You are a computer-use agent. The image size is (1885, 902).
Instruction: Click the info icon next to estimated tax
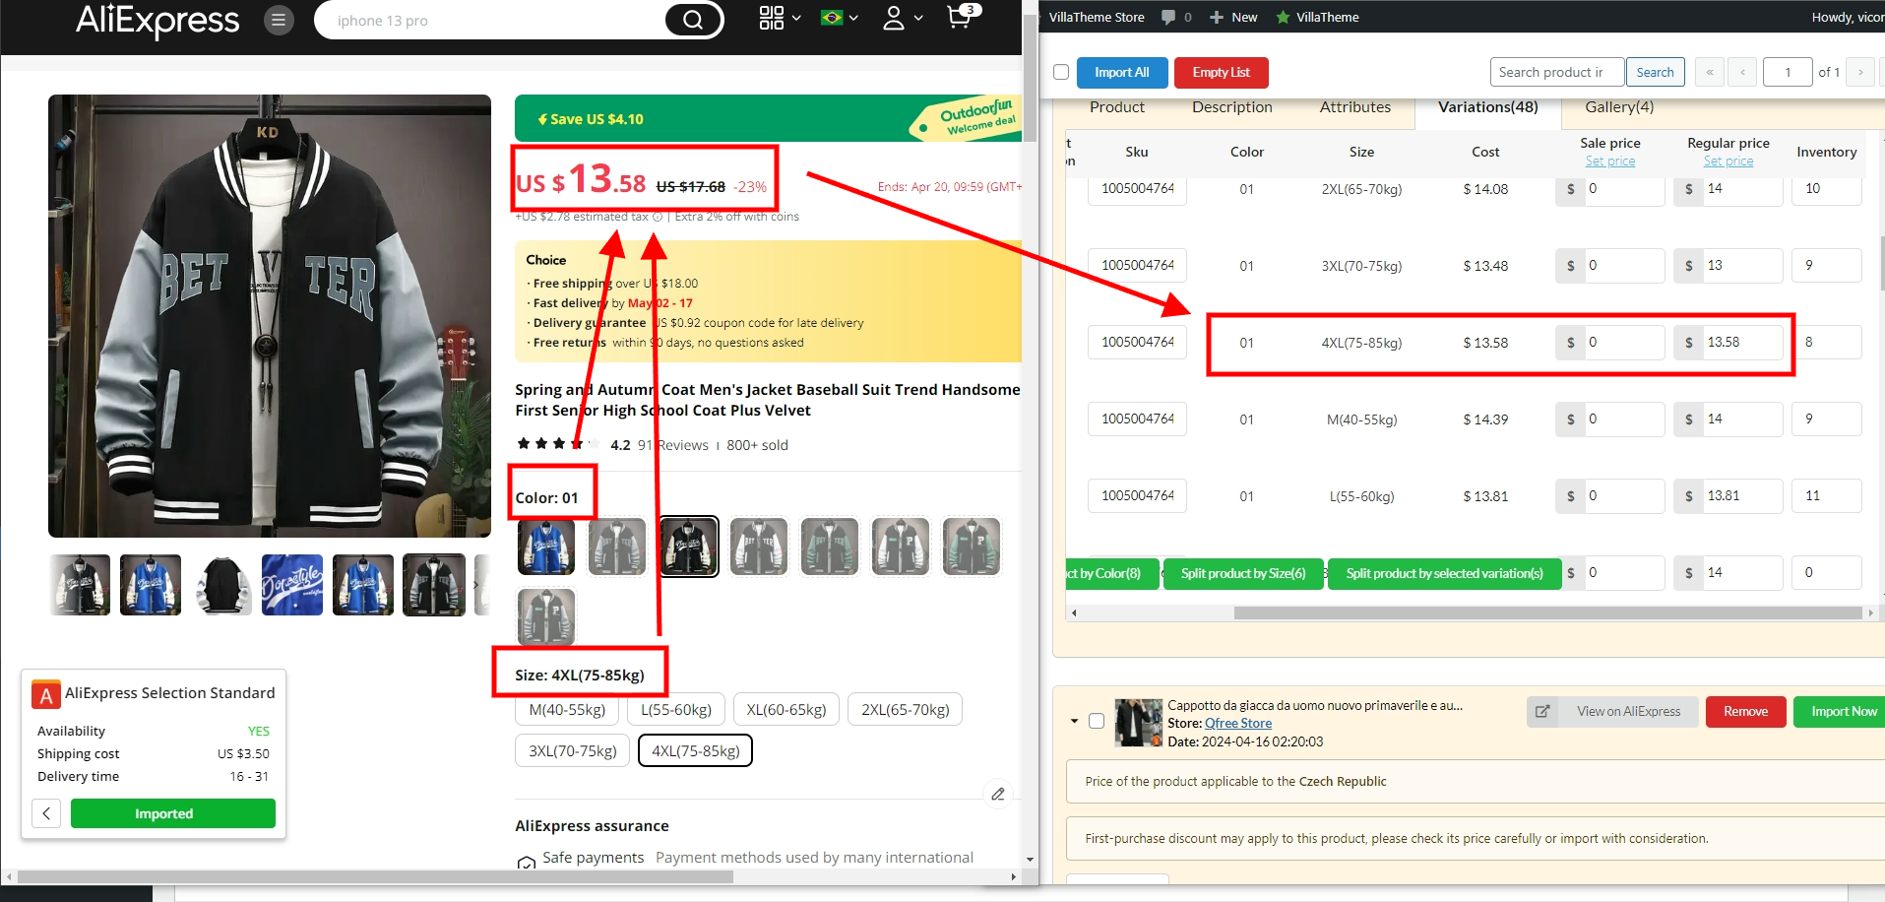pyautogui.click(x=658, y=217)
